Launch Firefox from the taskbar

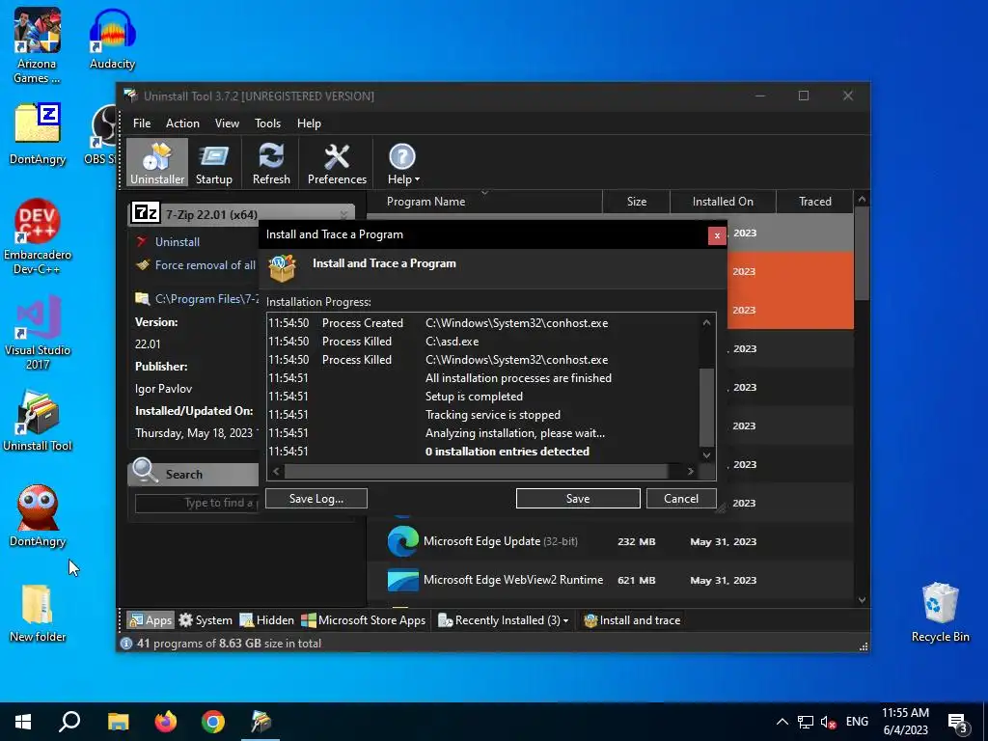pyautogui.click(x=166, y=722)
